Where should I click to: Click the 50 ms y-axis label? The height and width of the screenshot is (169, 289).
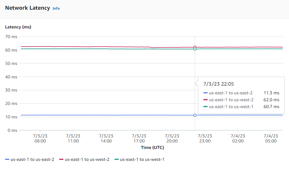click(11, 63)
